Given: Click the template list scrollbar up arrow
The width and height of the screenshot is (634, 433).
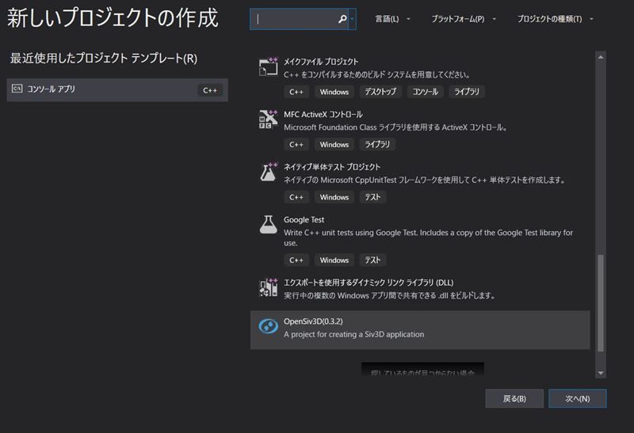Looking at the screenshot, I should click(x=601, y=57).
